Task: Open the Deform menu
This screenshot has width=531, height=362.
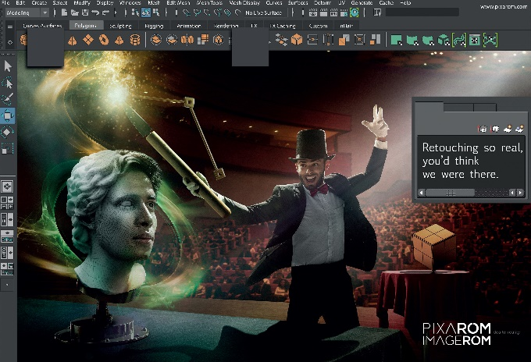Action: 322,2
